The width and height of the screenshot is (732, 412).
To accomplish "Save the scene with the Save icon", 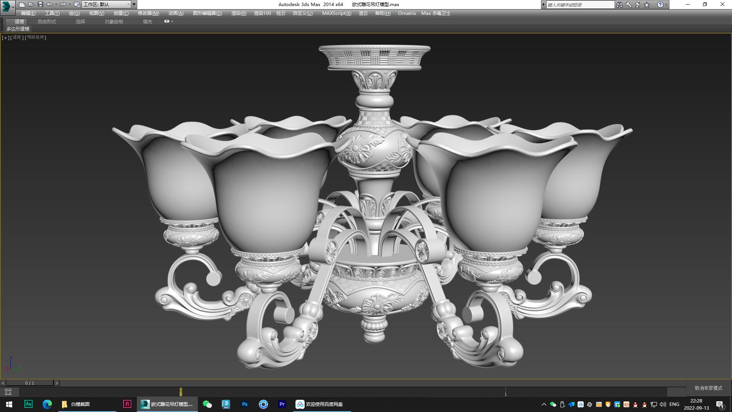I will pos(40,5).
